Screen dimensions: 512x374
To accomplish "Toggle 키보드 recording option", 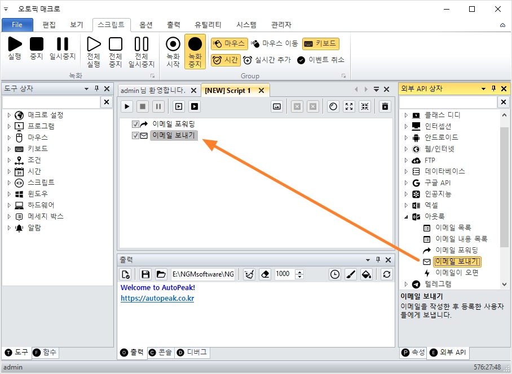I will 321,44.
